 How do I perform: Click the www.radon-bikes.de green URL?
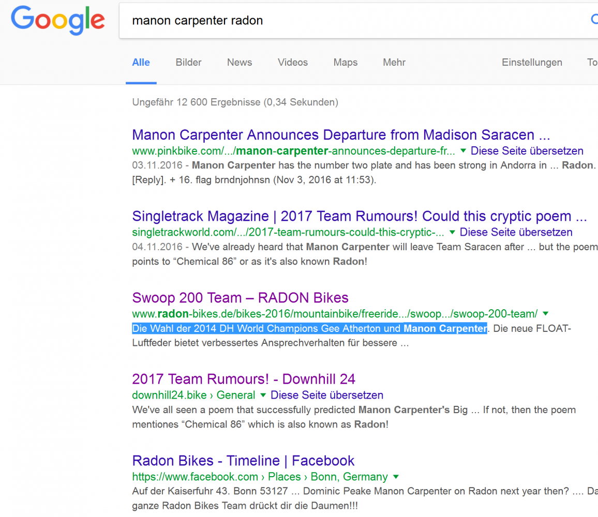[335, 314]
